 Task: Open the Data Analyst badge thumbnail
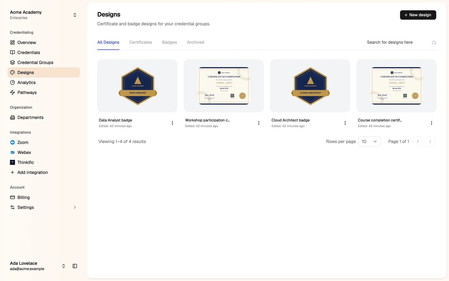[137, 86]
